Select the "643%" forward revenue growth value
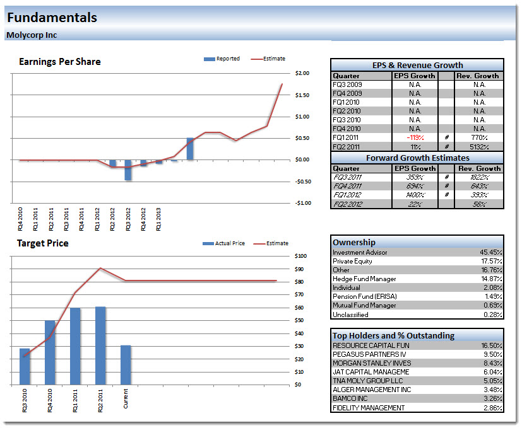 point(479,186)
